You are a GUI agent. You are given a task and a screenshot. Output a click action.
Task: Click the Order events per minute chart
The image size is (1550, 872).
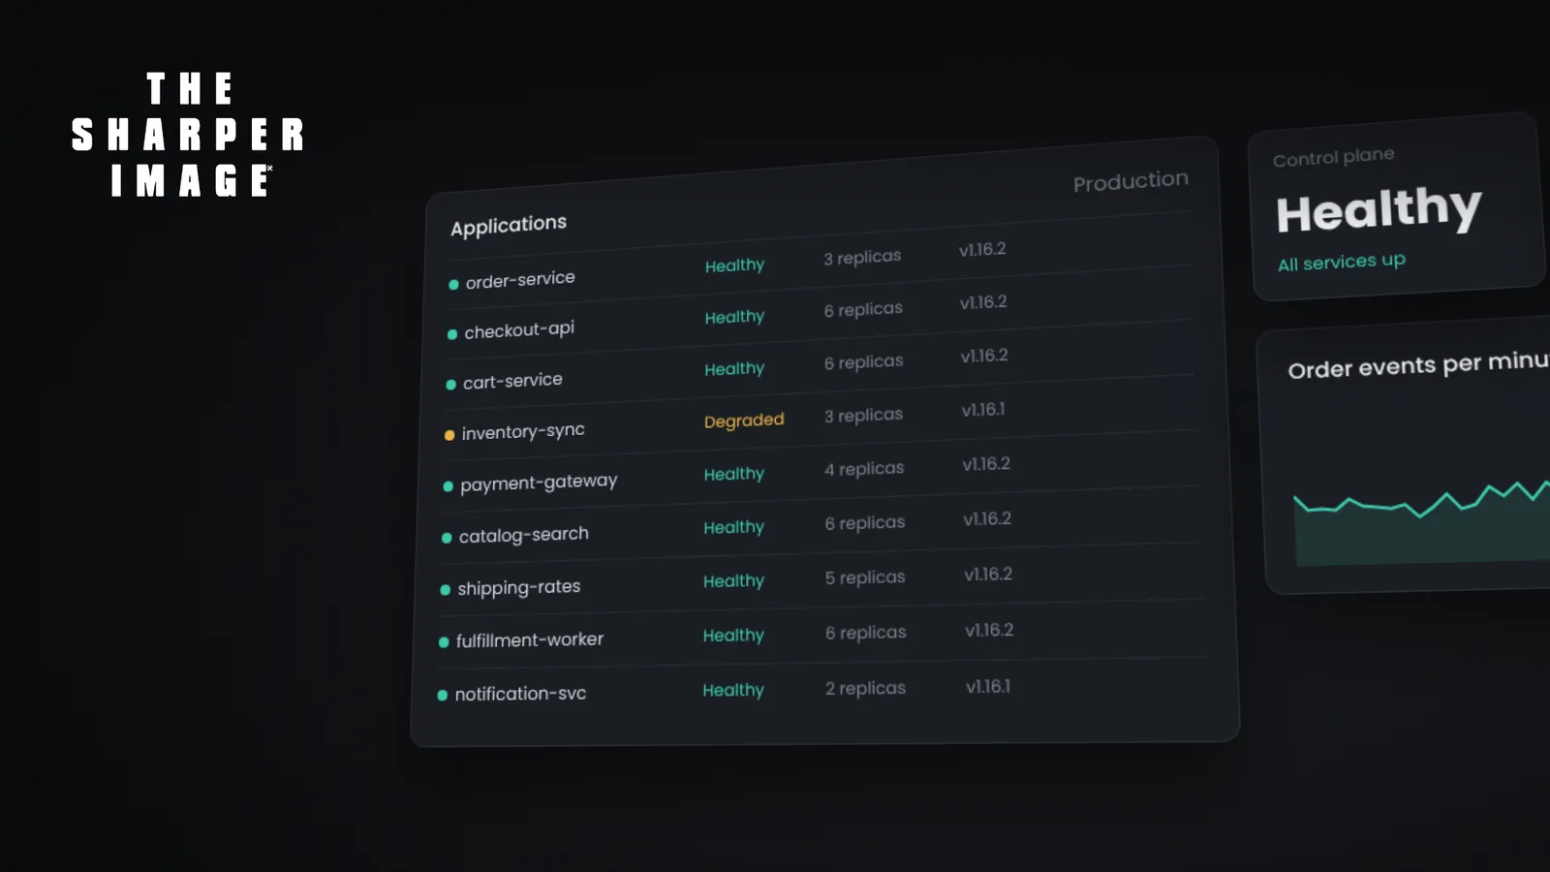(1408, 455)
